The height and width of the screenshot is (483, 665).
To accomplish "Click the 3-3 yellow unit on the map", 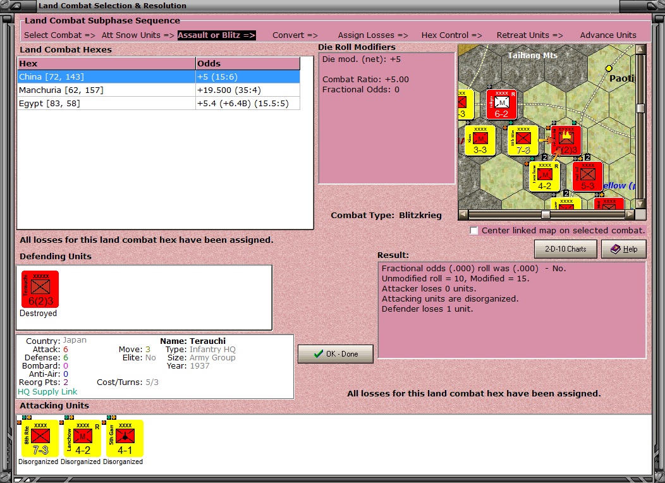I will point(480,140).
